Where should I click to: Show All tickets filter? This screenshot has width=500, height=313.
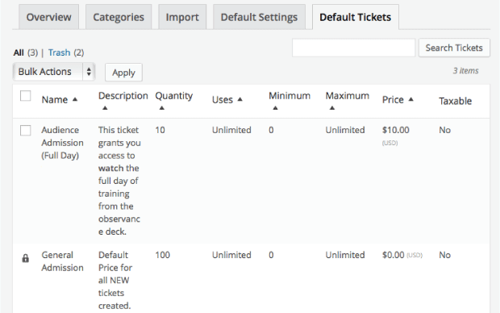point(19,52)
